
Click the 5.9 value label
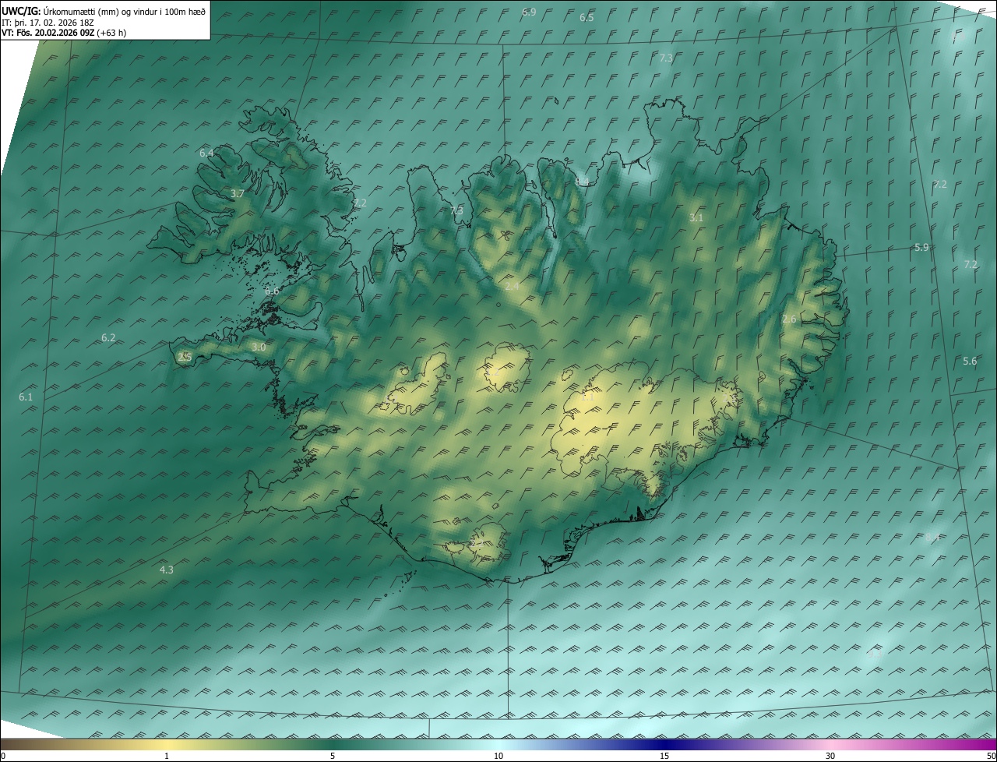tap(921, 247)
